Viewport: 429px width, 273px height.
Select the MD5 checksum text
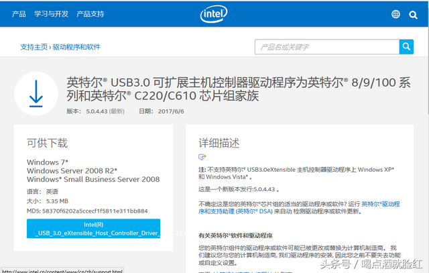pyautogui.click(x=87, y=211)
